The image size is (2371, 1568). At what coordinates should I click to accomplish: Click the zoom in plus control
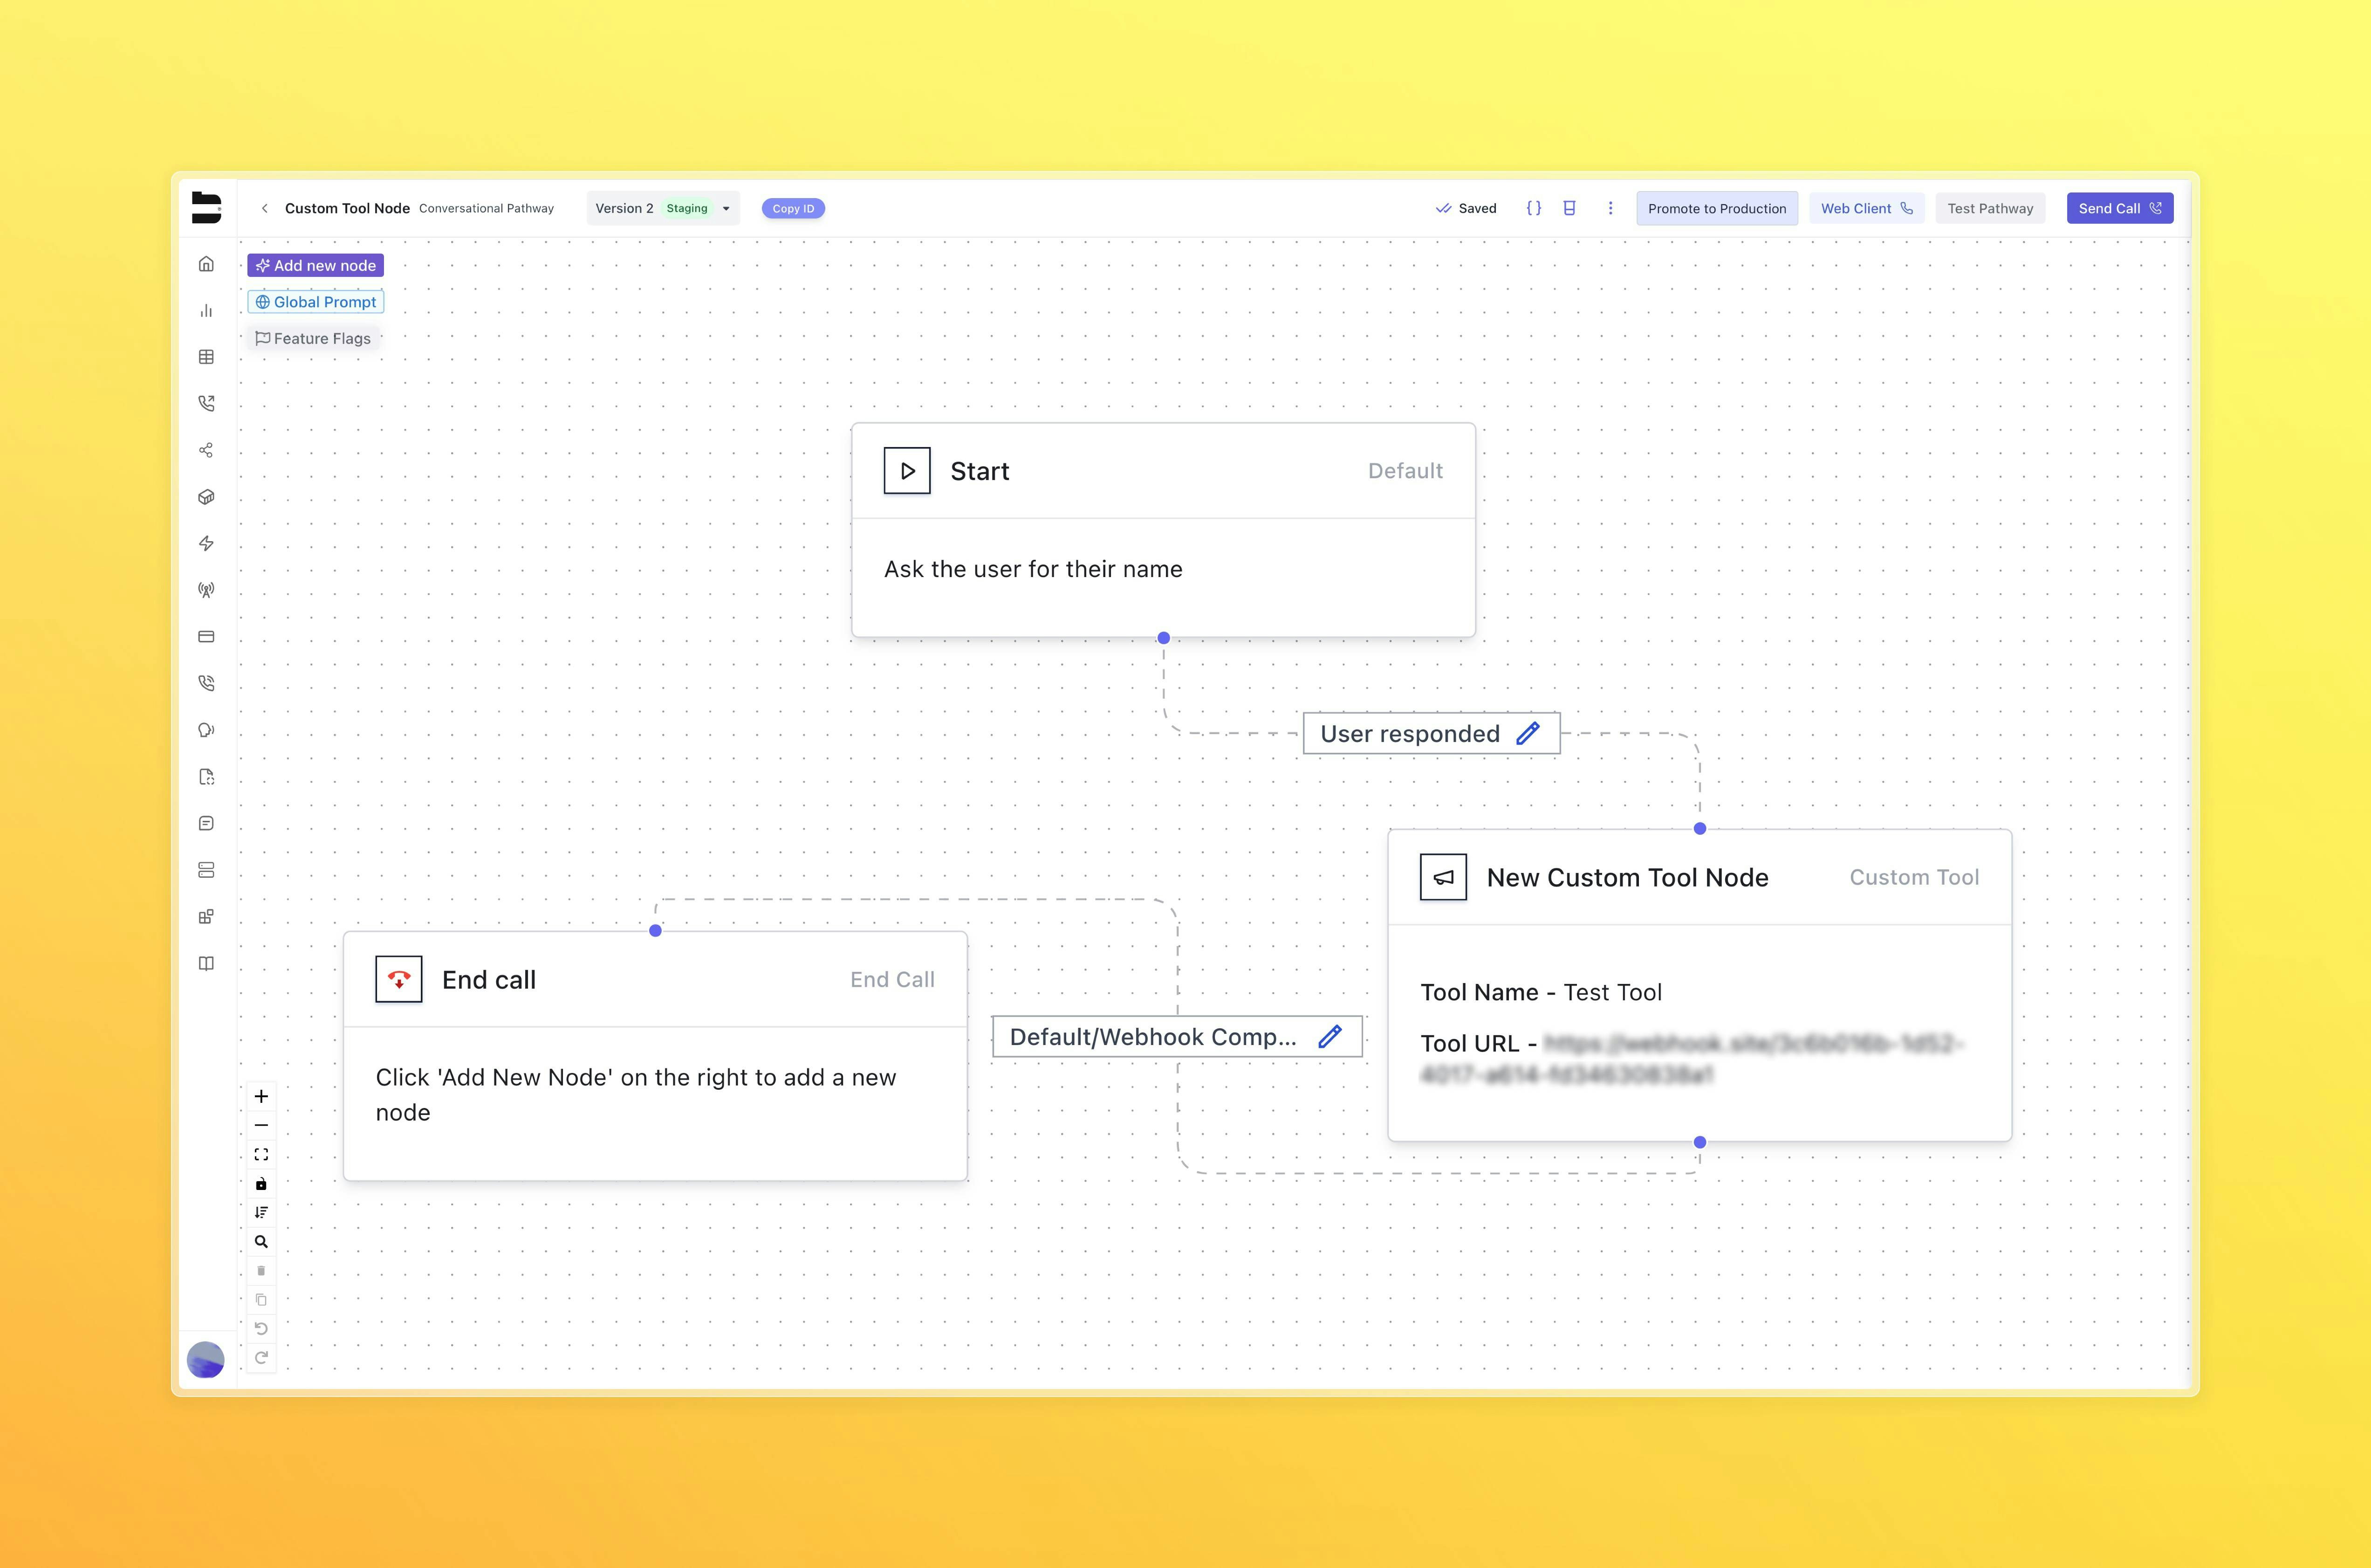(261, 1096)
